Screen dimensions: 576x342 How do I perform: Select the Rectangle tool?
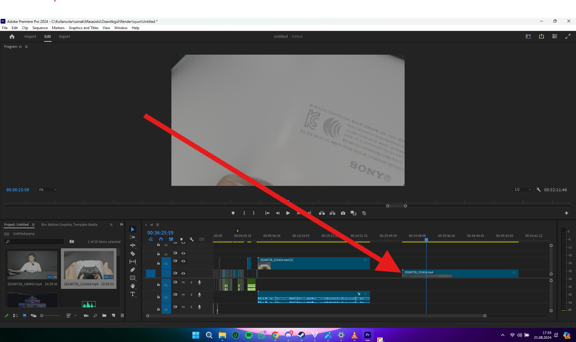point(133,278)
